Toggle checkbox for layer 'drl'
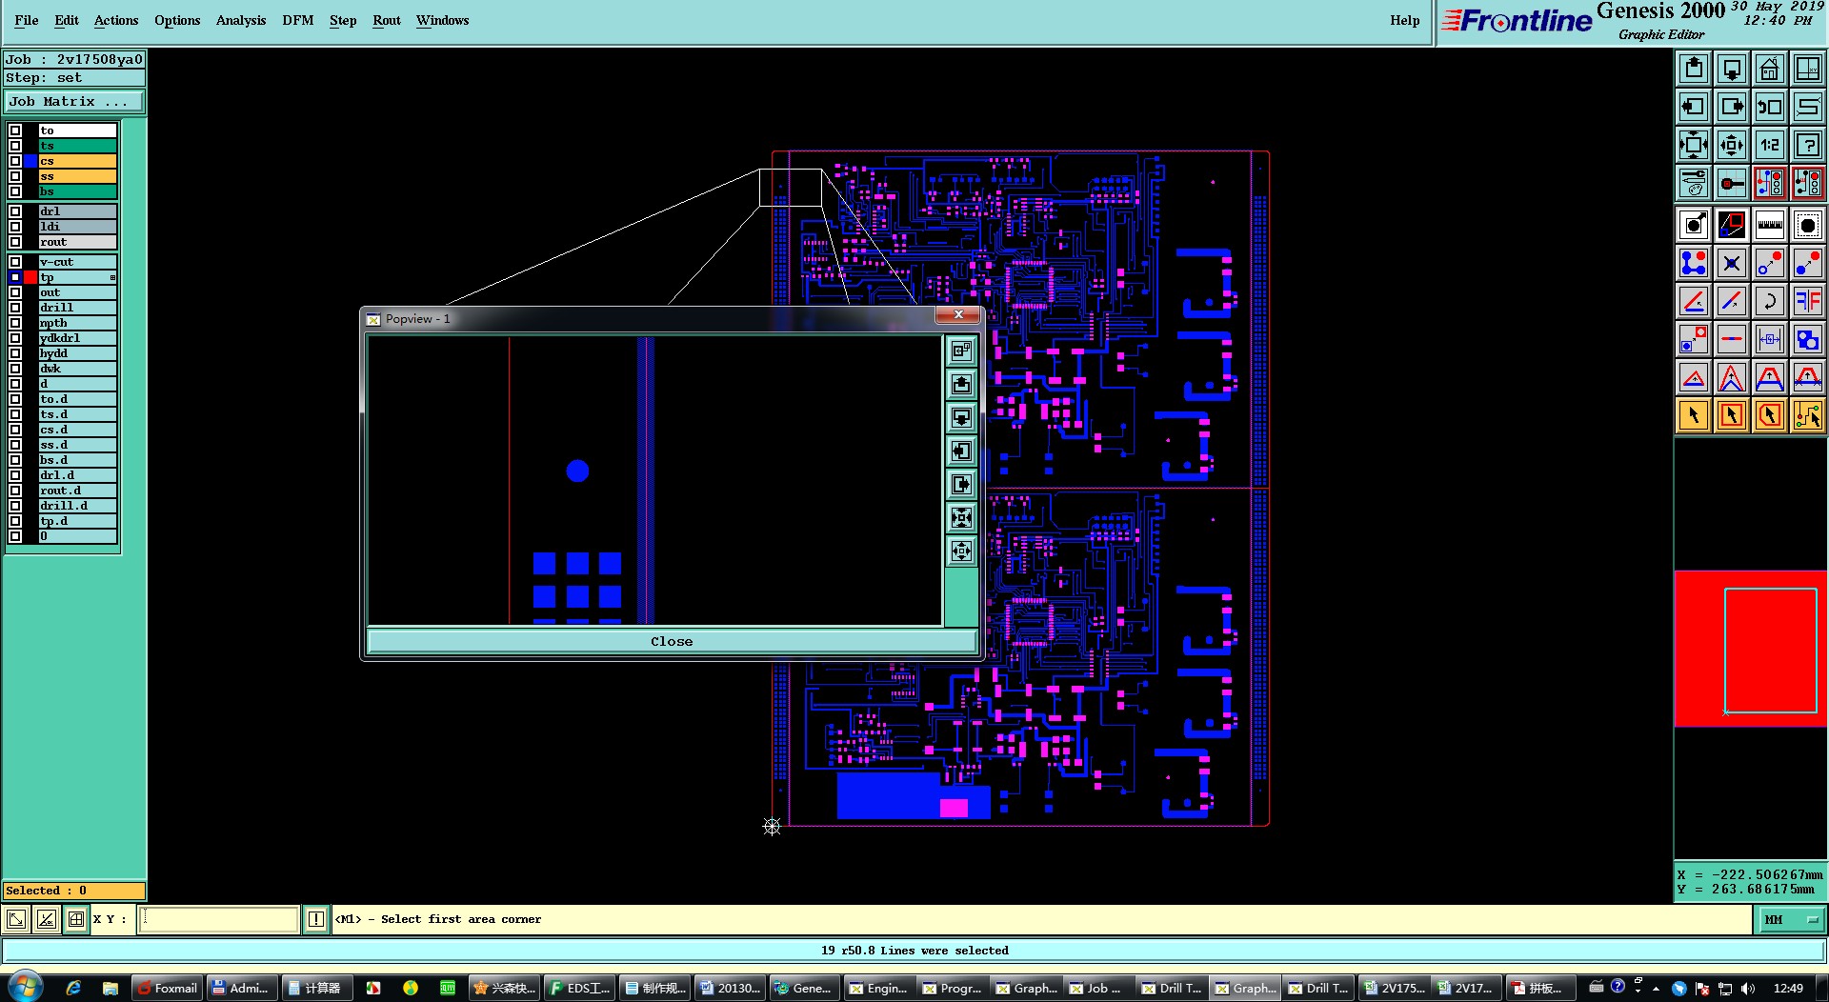This screenshot has width=1829, height=1002. (x=15, y=211)
